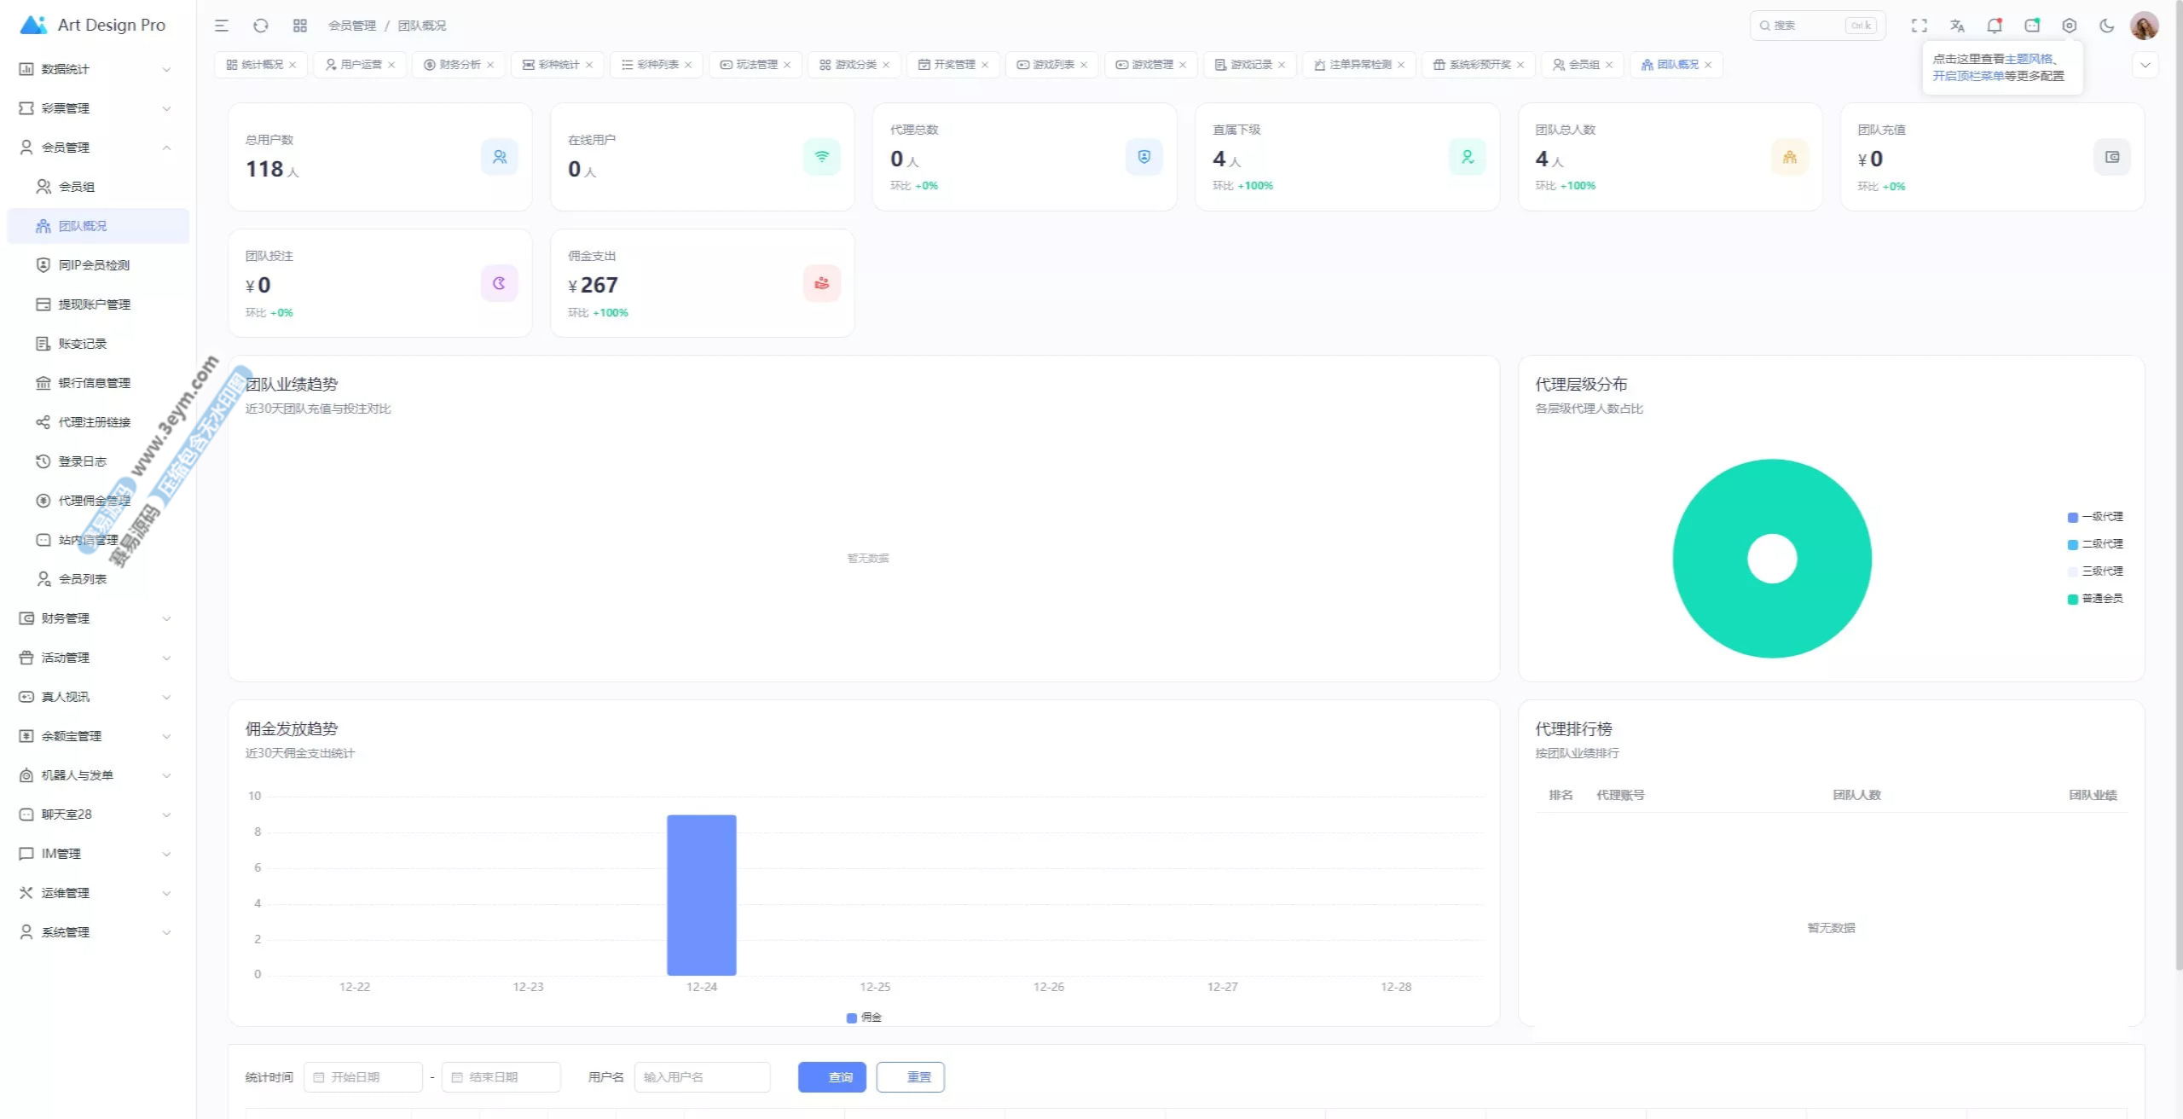
Task: Open the notifications bell
Action: 1995,26
